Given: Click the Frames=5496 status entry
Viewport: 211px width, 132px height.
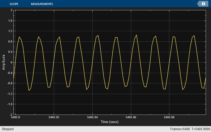Looking at the screenshot, I should coord(180,129).
